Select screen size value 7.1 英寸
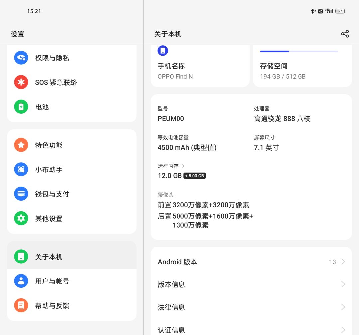This screenshot has height=335, width=359. pos(266,147)
